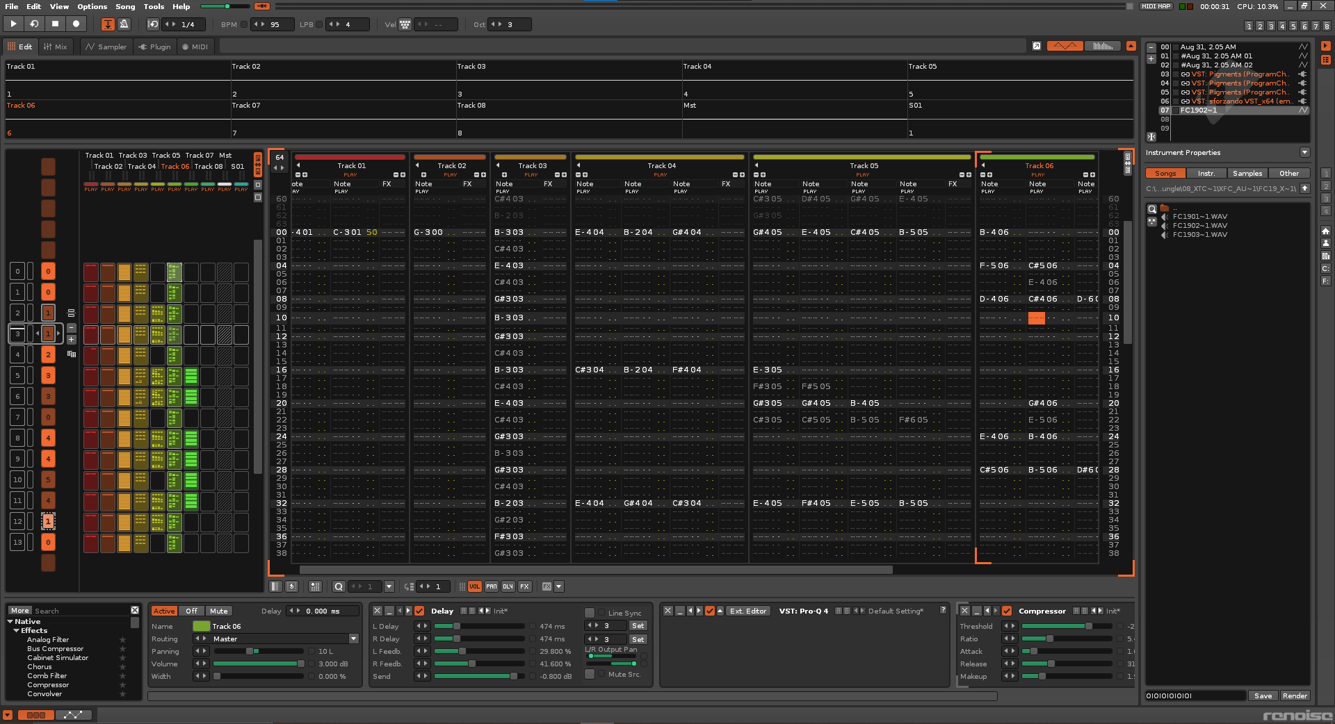Adjust the track Volume slider
Screen dimensions: 1335x724
click(259, 664)
